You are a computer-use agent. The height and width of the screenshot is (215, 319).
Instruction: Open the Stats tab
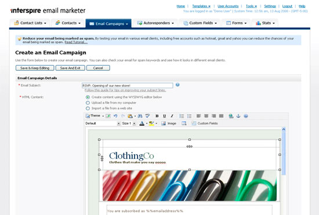coord(265,23)
